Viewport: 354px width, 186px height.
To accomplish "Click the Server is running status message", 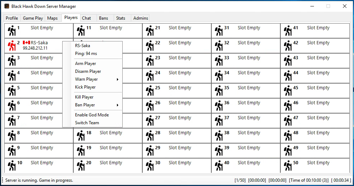I will [39, 180].
